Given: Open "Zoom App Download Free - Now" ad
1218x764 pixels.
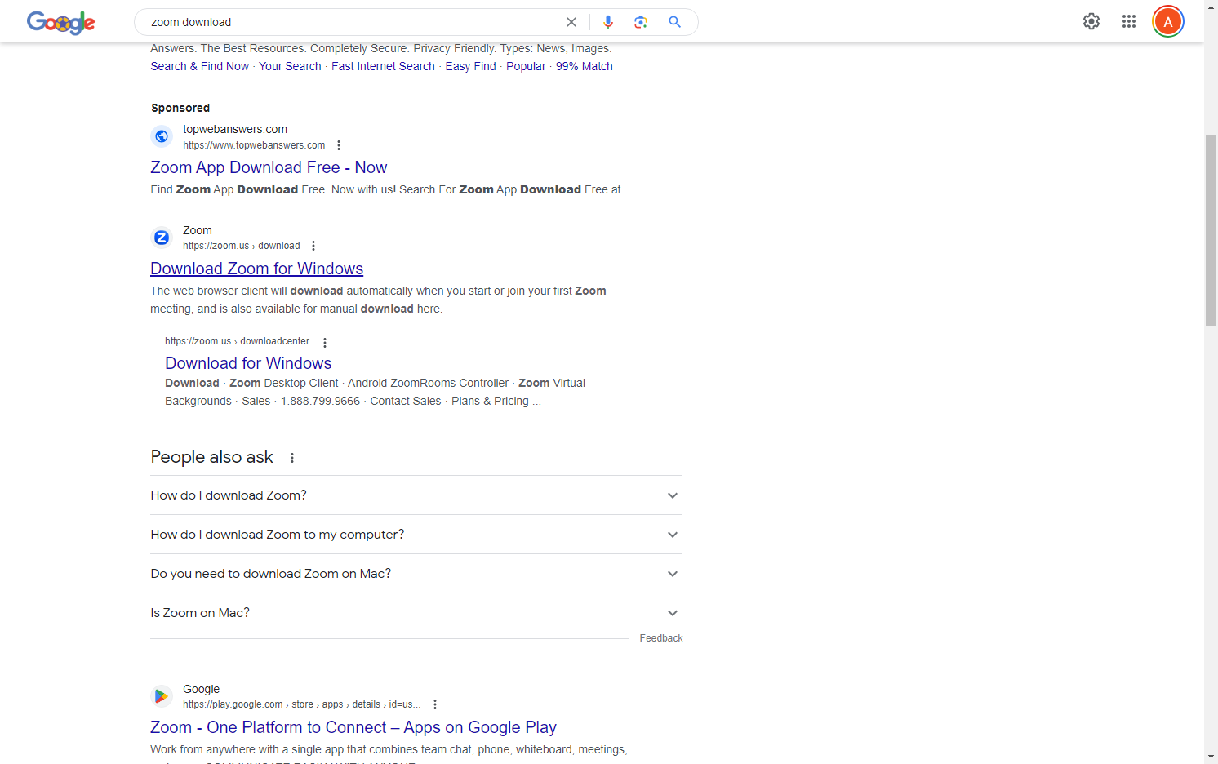Looking at the screenshot, I should point(269,167).
